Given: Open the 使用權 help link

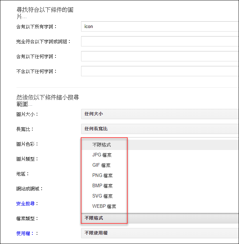Looking at the screenshot, I should [25, 233].
